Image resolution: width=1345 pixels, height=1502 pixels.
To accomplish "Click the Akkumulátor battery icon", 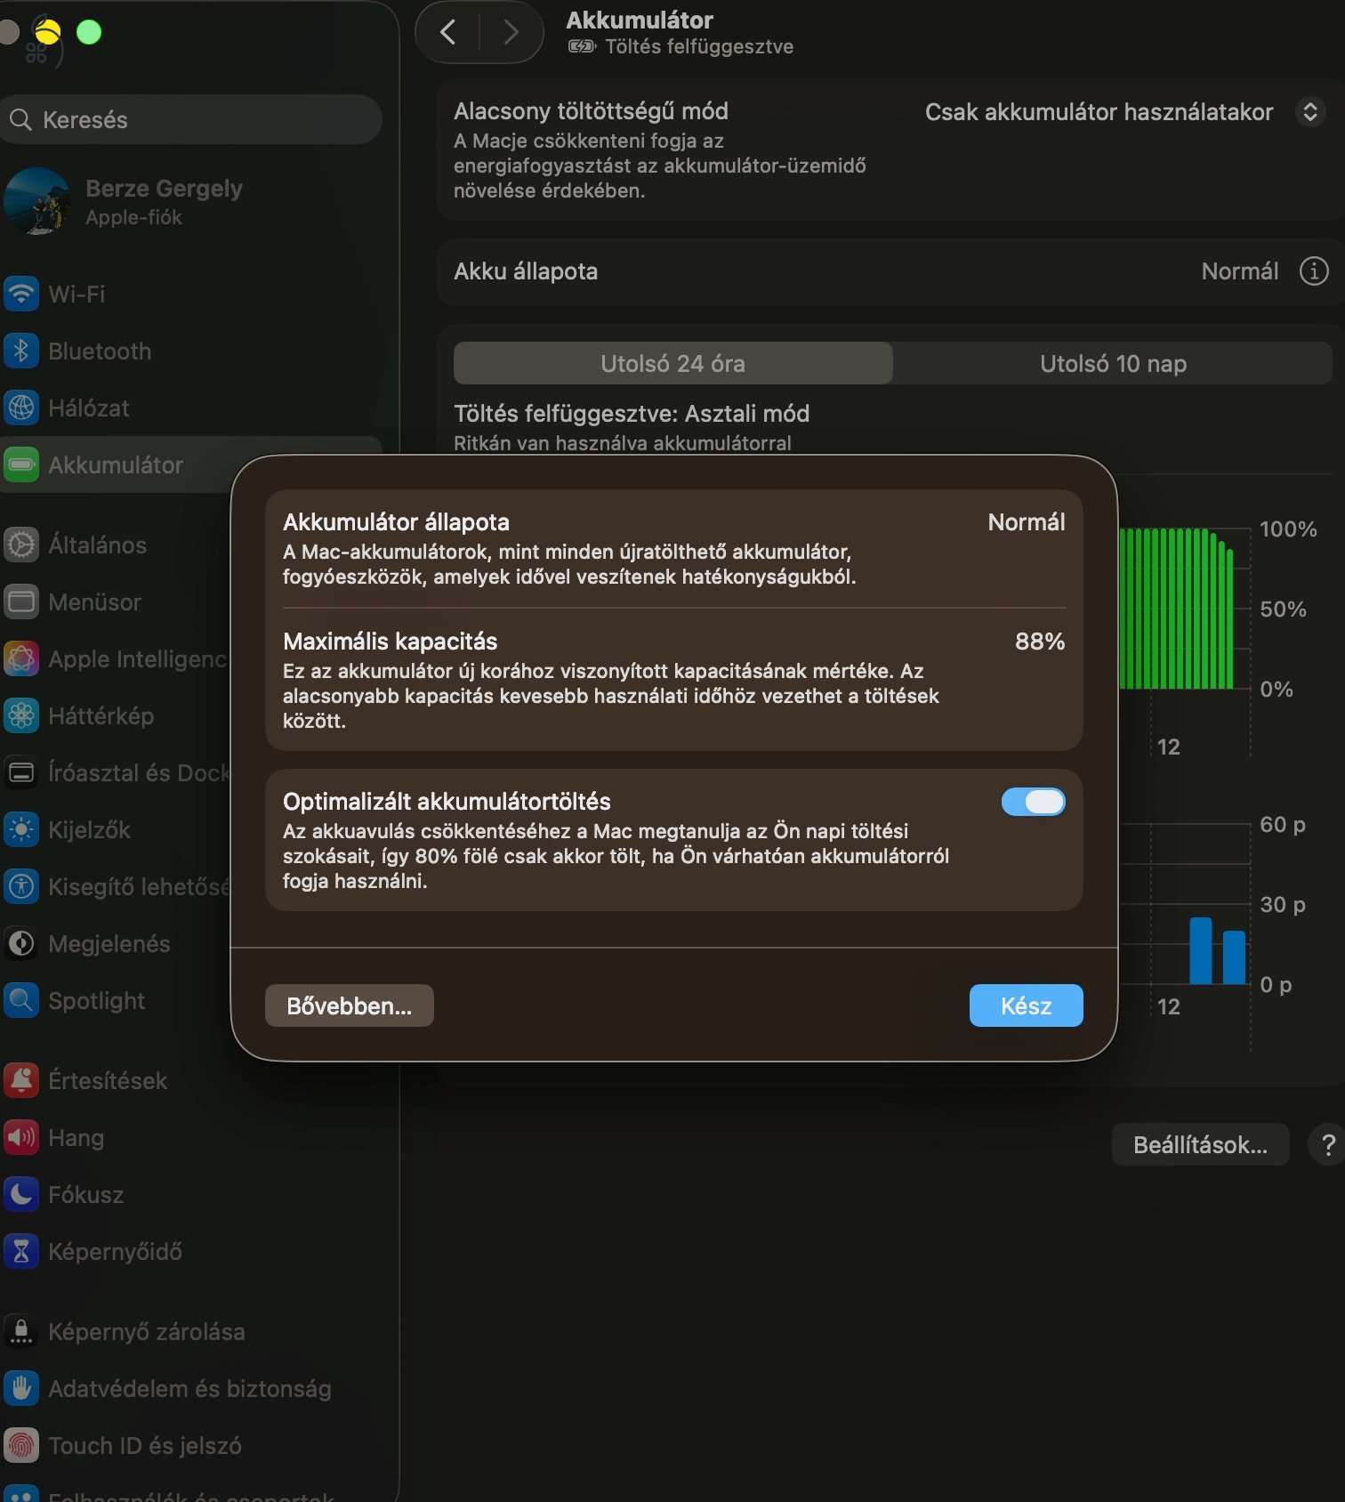I will click(x=21, y=464).
